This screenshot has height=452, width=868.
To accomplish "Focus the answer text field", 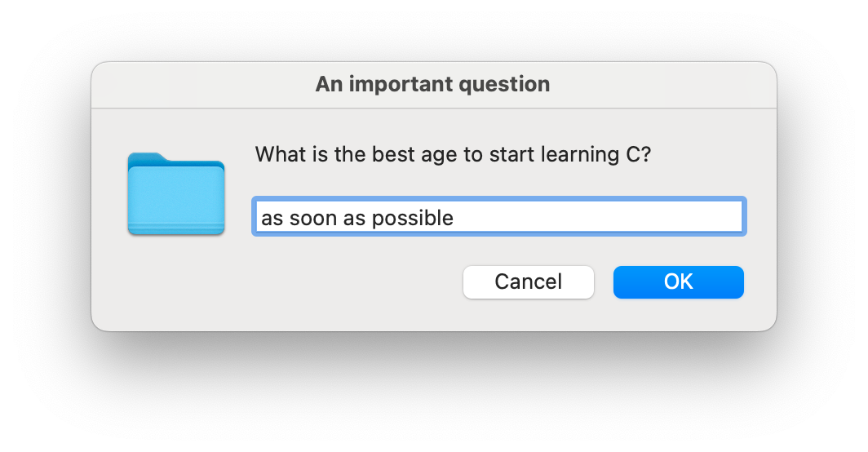I will tap(498, 216).
